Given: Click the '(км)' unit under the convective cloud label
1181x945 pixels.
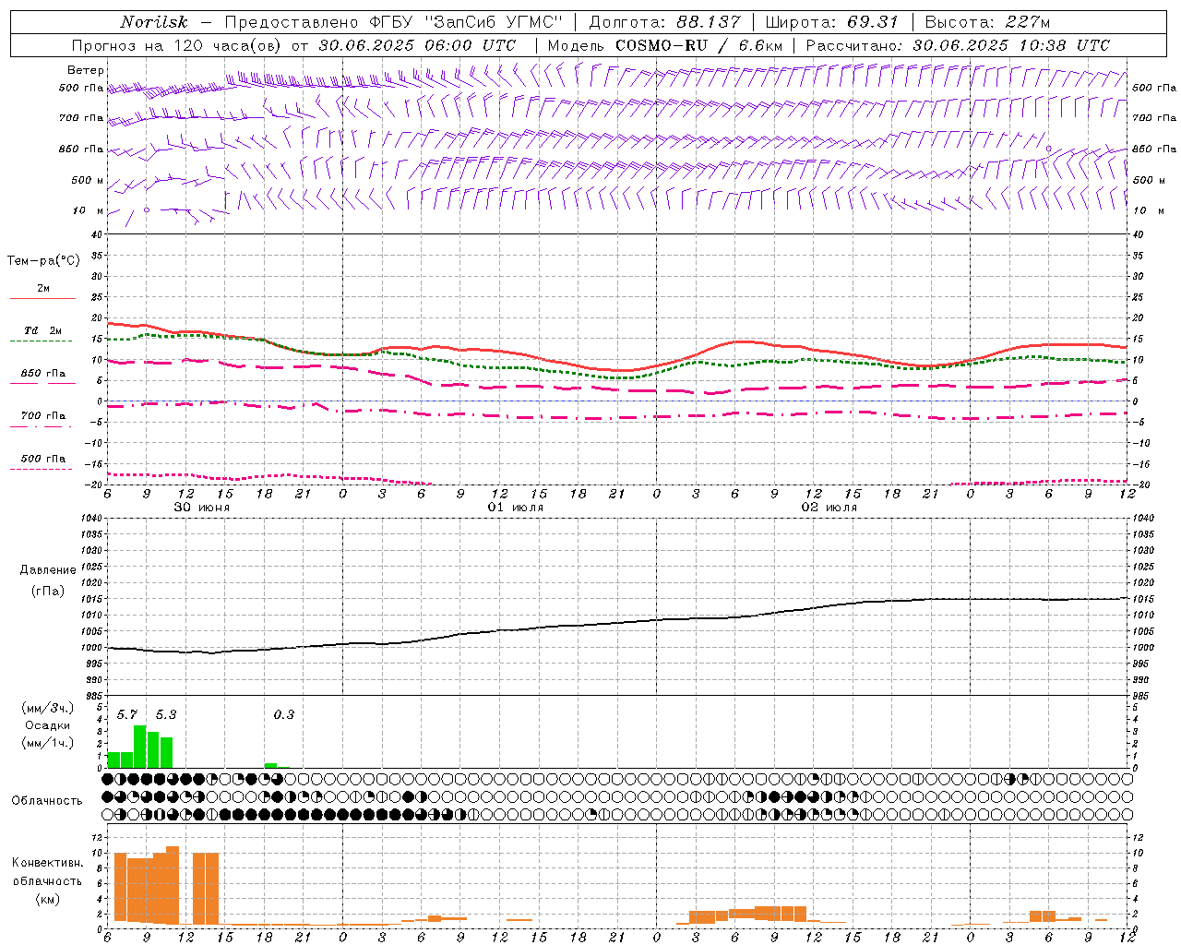Looking at the screenshot, I should coord(47,899).
